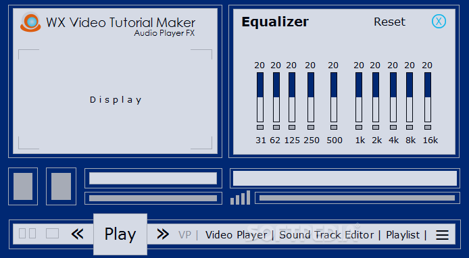Close the Equalizer panel with X icon
Image resolution: width=469 pixels, height=258 pixels.
[439, 21]
